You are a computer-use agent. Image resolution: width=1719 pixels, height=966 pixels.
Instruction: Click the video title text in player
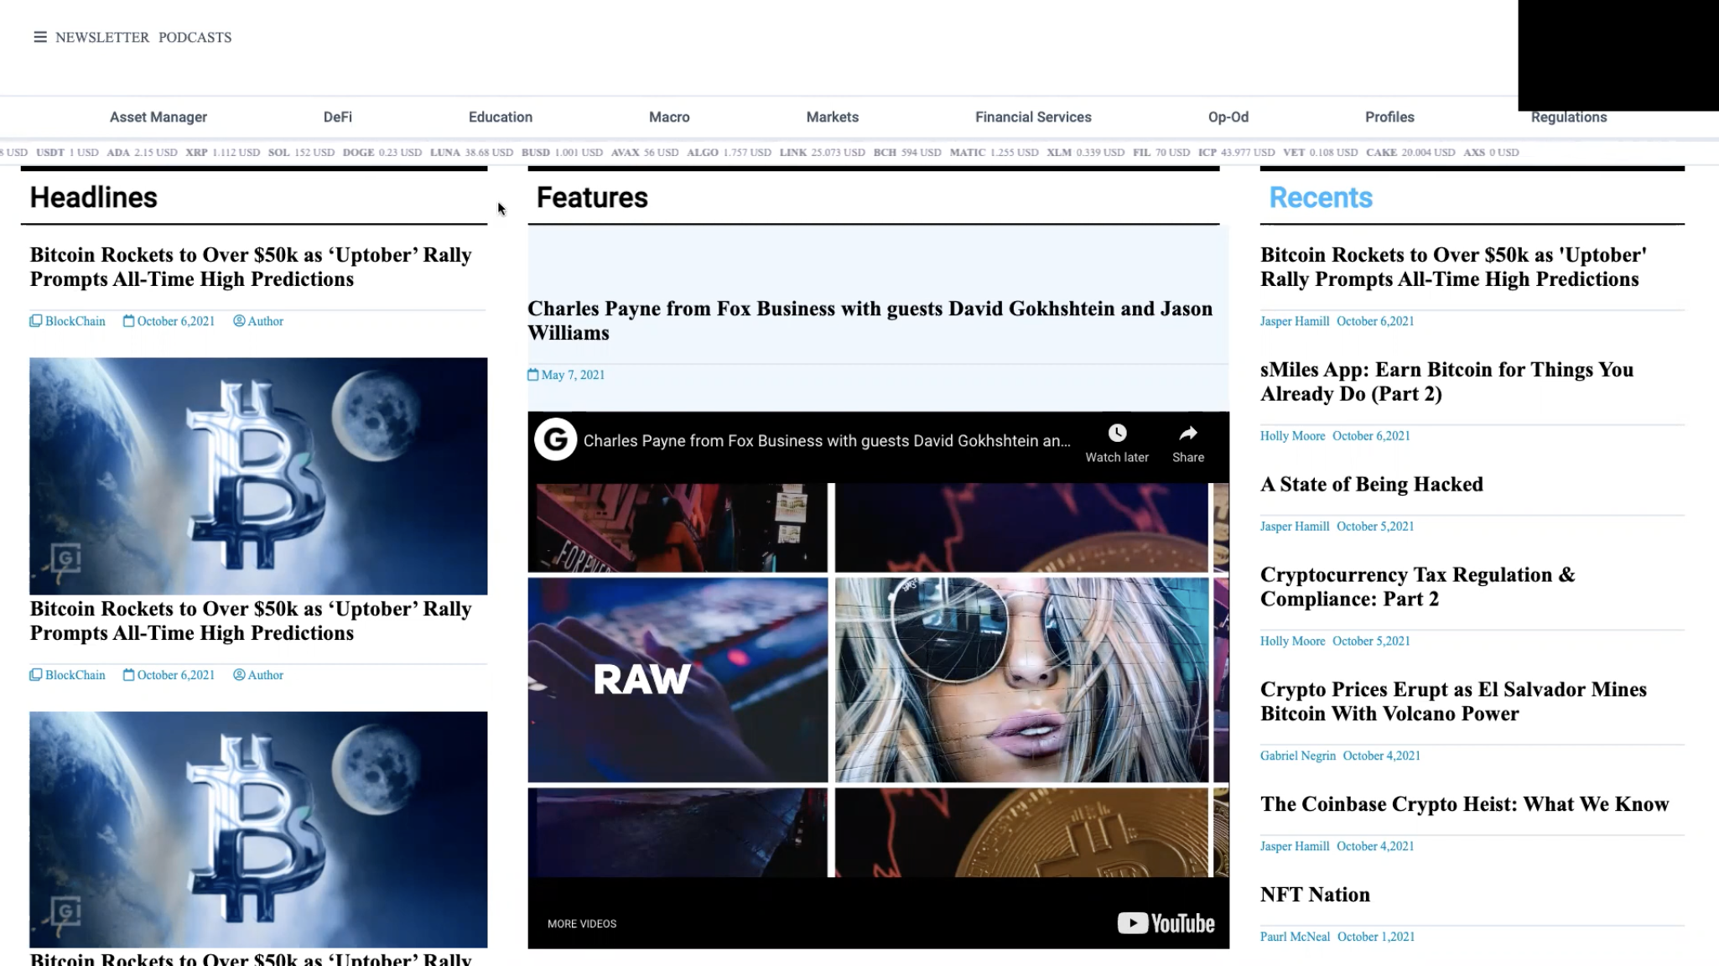coord(827,440)
